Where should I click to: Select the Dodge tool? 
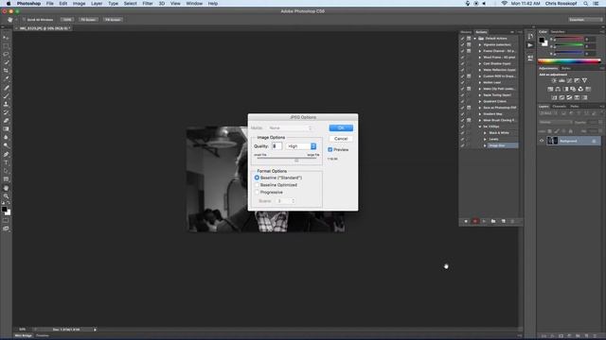click(x=6, y=145)
